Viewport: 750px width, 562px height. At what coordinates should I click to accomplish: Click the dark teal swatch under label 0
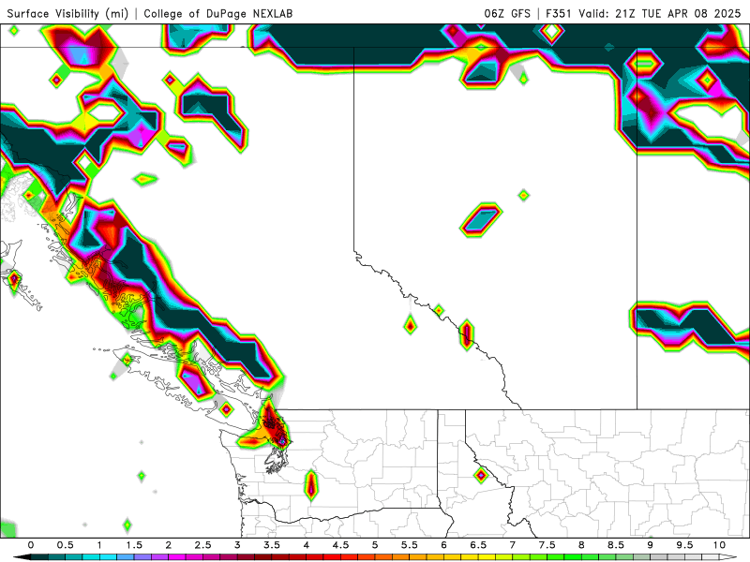pos(39,557)
